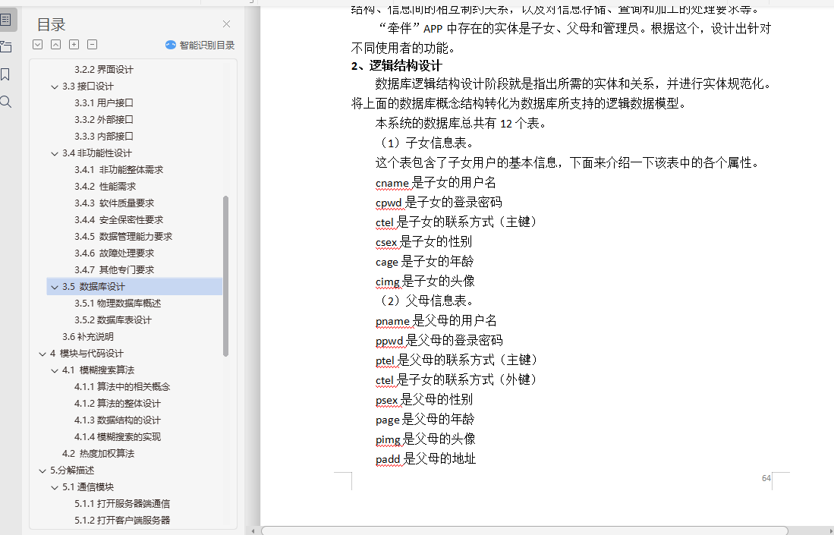Go to 3.4.1 非功能整体需求 heading
Screen dimensions: 834x535
(118, 170)
